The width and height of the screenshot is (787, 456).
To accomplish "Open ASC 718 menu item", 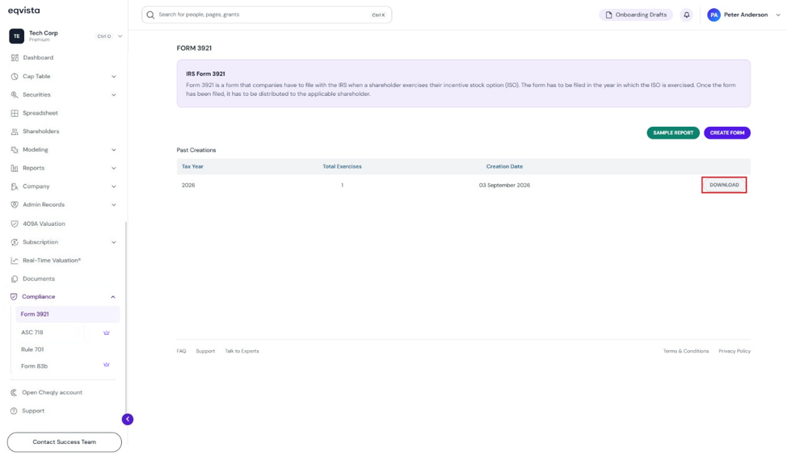I will 32,333.
